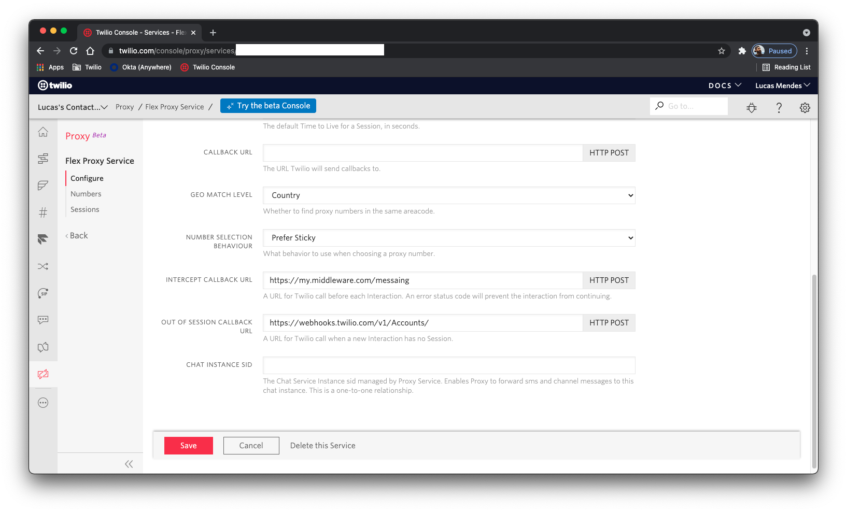This screenshot has width=847, height=512.
Task: Click the Callback URL input field
Action: pos(422,153)
